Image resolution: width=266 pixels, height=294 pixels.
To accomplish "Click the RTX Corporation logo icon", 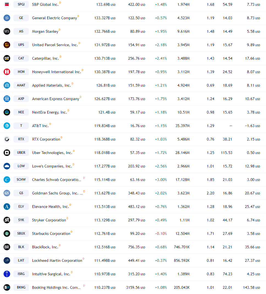I will click(7, 139).
